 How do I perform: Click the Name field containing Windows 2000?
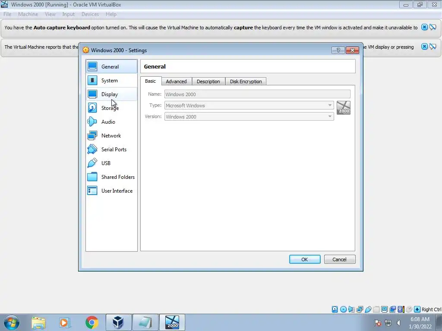click(257, 94)
